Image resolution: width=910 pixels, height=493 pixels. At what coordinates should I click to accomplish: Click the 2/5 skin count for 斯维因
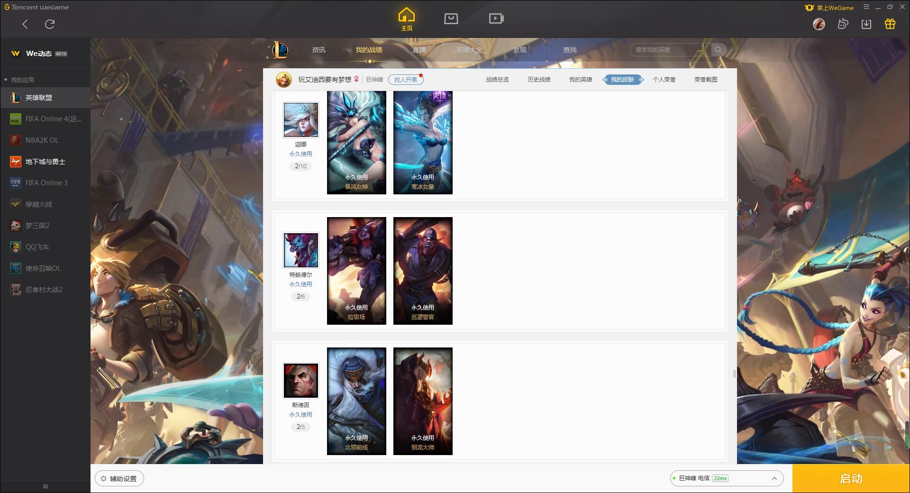coord(300,427)
